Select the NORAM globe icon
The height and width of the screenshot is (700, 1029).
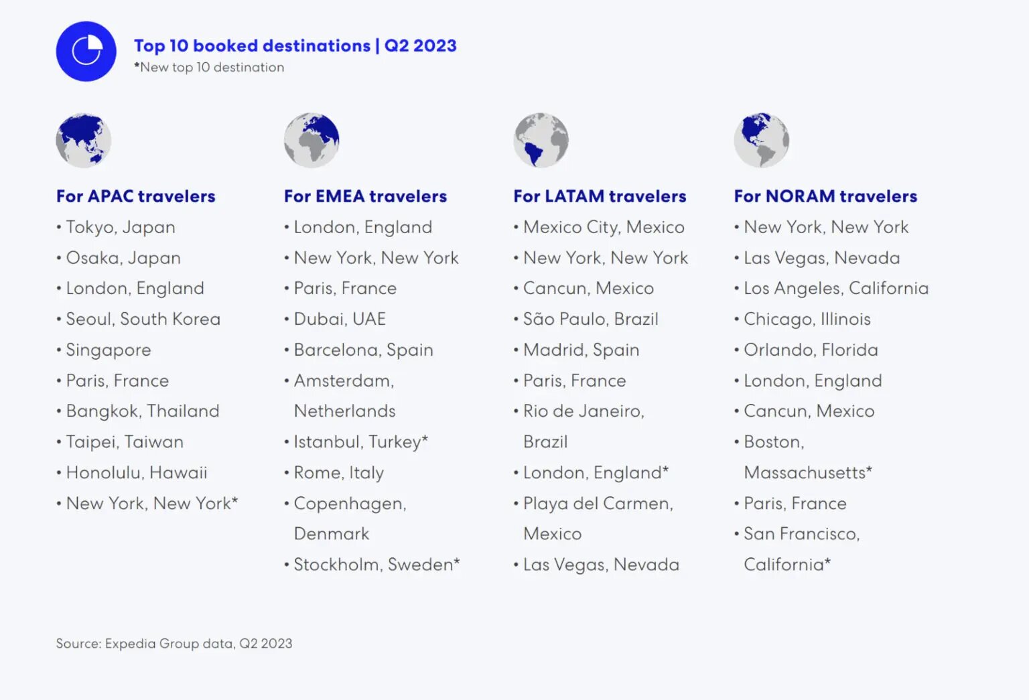click(x=762, y=139)
